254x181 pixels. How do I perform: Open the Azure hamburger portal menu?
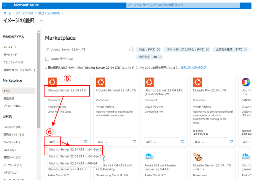4,5
